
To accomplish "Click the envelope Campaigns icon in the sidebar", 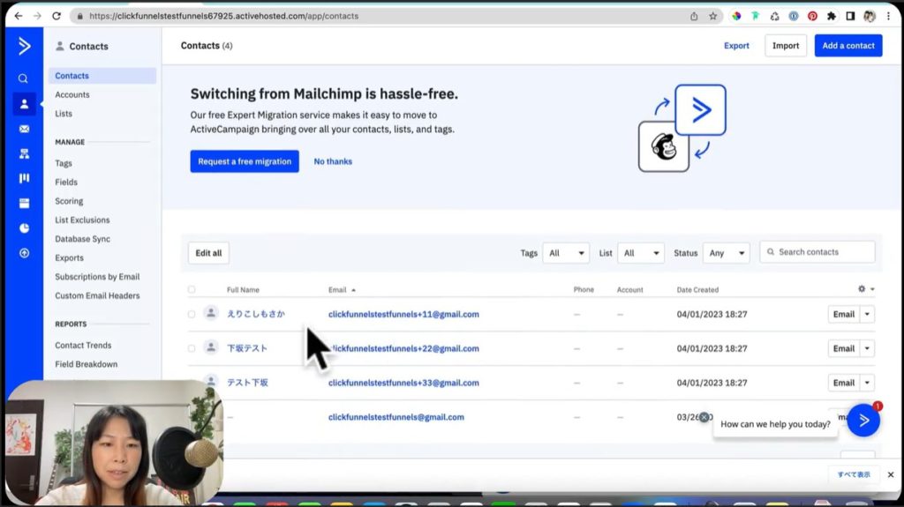I will (24, 129).
